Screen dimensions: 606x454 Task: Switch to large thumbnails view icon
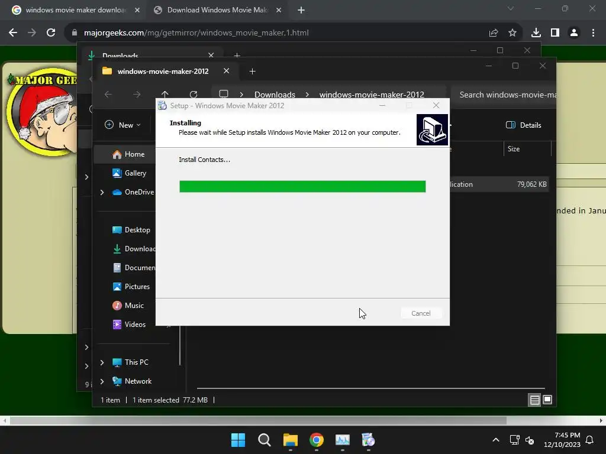[x=547, y=400]
